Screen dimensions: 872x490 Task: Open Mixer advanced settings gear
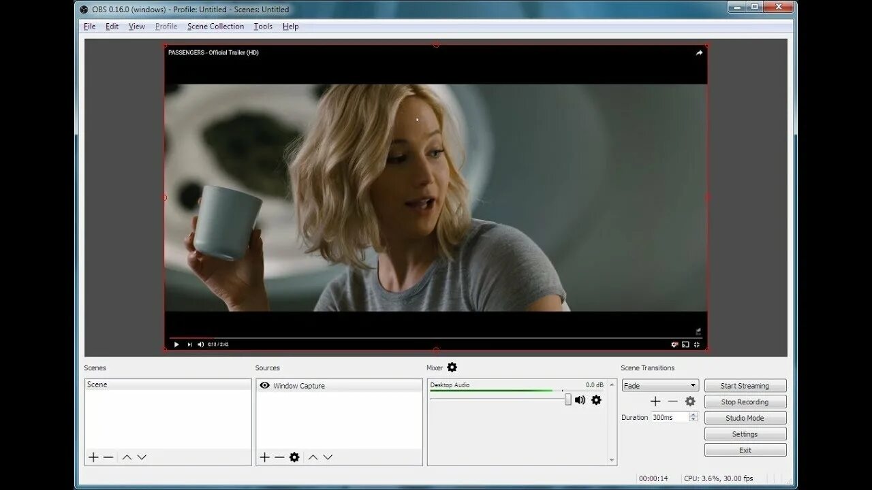(x=452, y=367)
